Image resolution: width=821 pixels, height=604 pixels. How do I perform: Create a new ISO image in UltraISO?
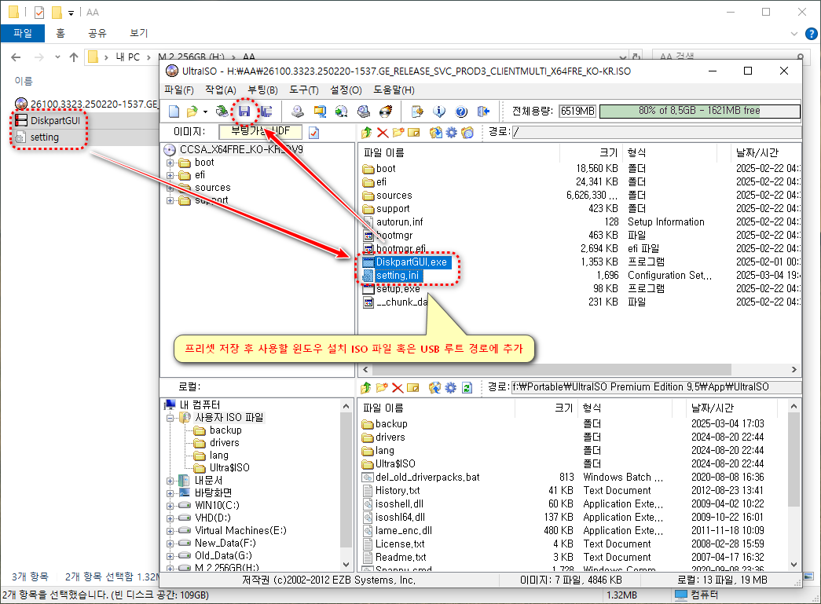(x=174, y=111)
